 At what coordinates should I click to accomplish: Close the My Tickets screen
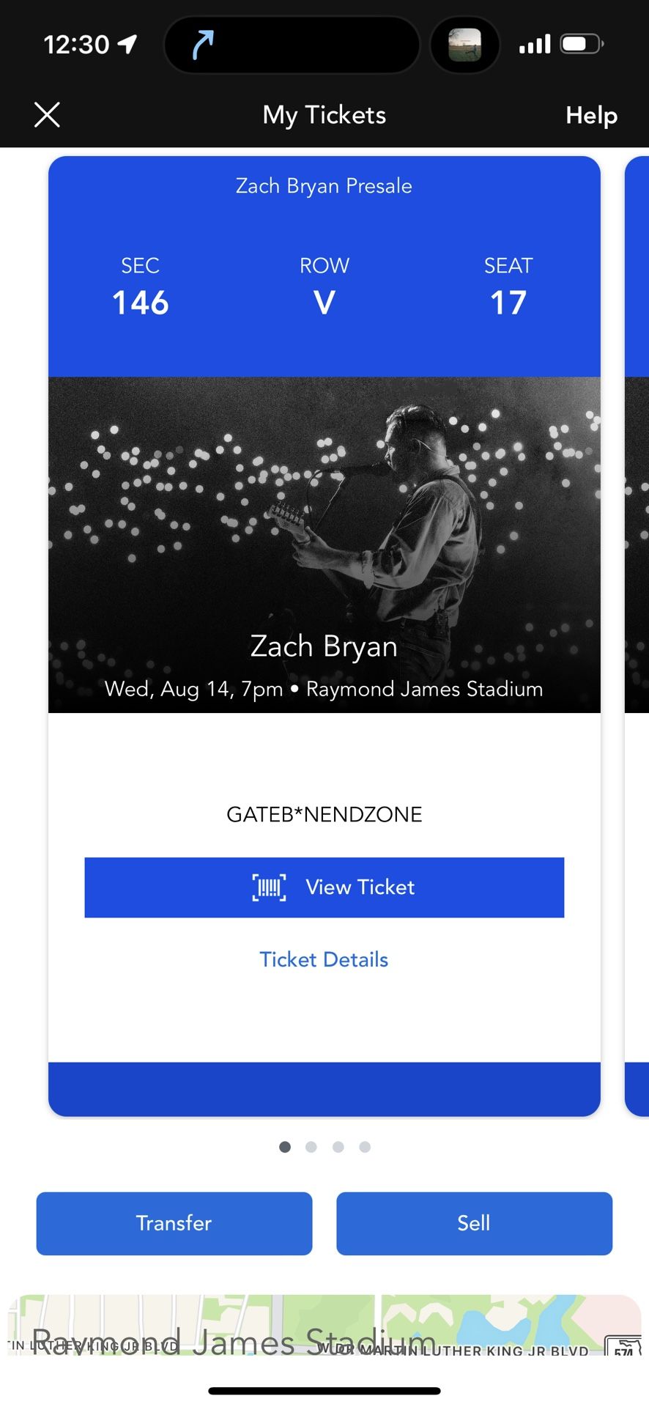(x=47, y=115)
